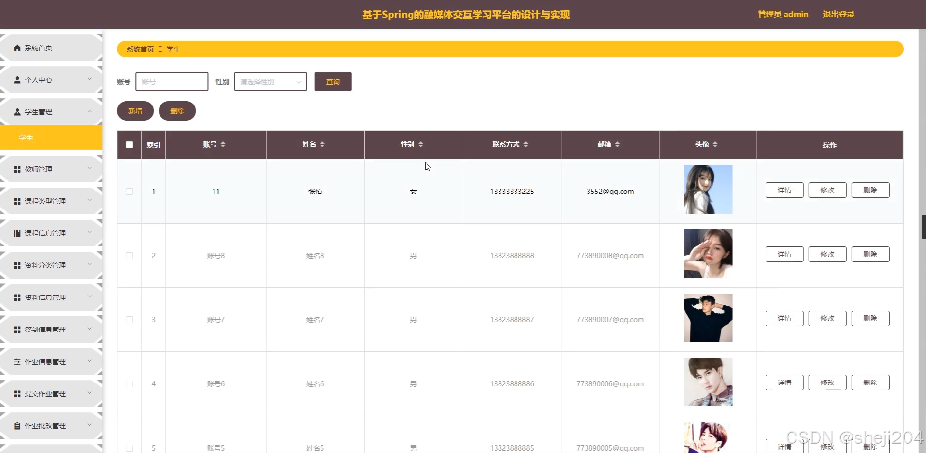This screenshot has height=453, width=926.
Task: Sort table by the 账号 column arrows
Action: point(223,144)
